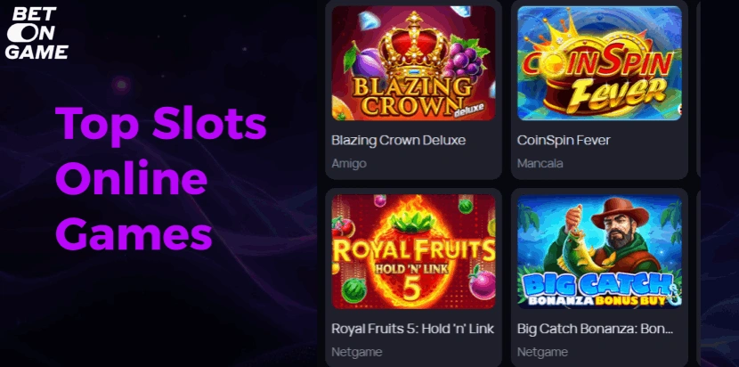Viewport: 739px width, 367px height.
Task: Open Royal Fruits 5 Hold 'n' Link thumbnail
Action: 413,251
